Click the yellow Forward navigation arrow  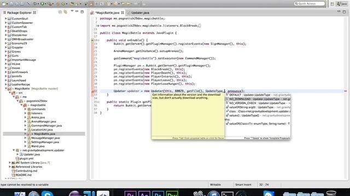[x=129, y=4]
